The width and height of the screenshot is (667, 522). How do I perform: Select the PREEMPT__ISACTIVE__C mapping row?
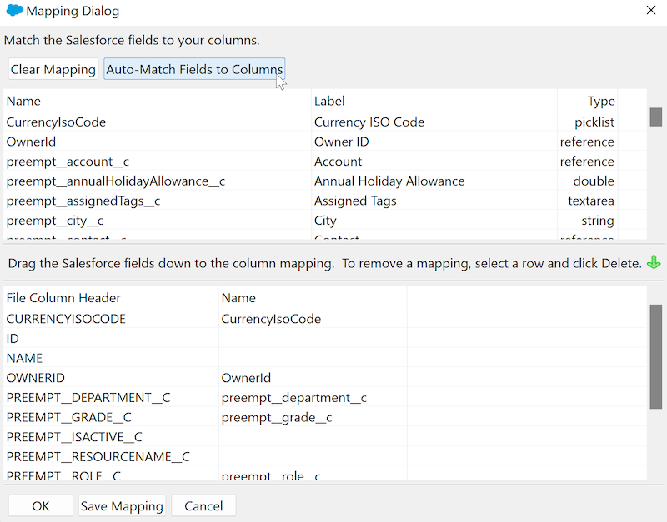74,437
